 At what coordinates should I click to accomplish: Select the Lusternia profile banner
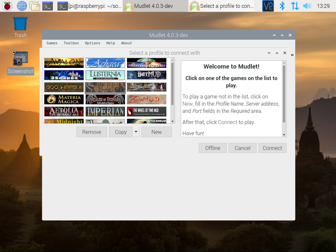105,75
